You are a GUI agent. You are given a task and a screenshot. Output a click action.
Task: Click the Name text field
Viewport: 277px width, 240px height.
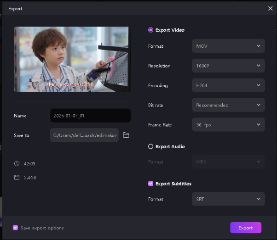pyautogui.click(x=90, y=116)
